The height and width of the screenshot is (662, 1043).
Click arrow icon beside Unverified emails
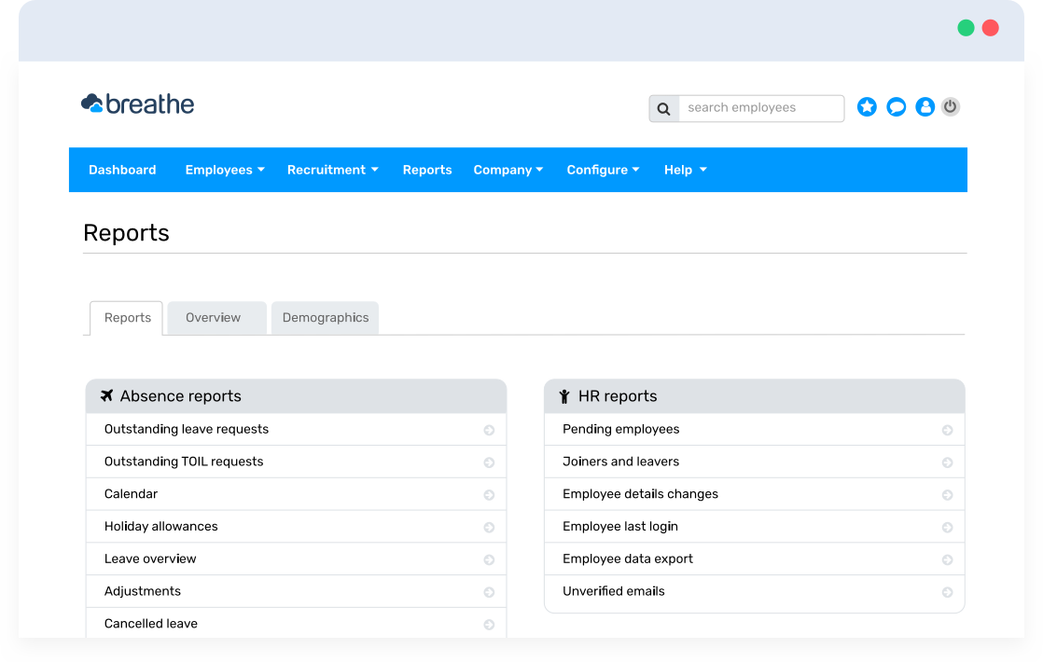click(x=947, y=592)
